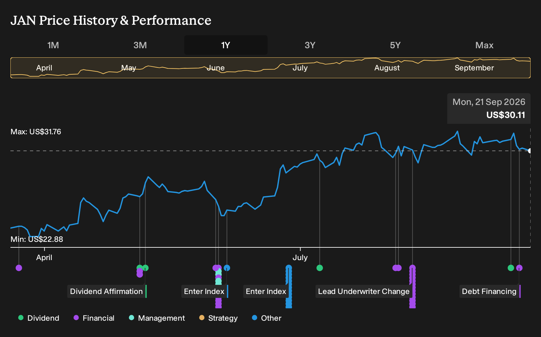This screenshot has width=541, height=337.
Task: Switch to the 3M range tab
Action: tap(140, 45)
